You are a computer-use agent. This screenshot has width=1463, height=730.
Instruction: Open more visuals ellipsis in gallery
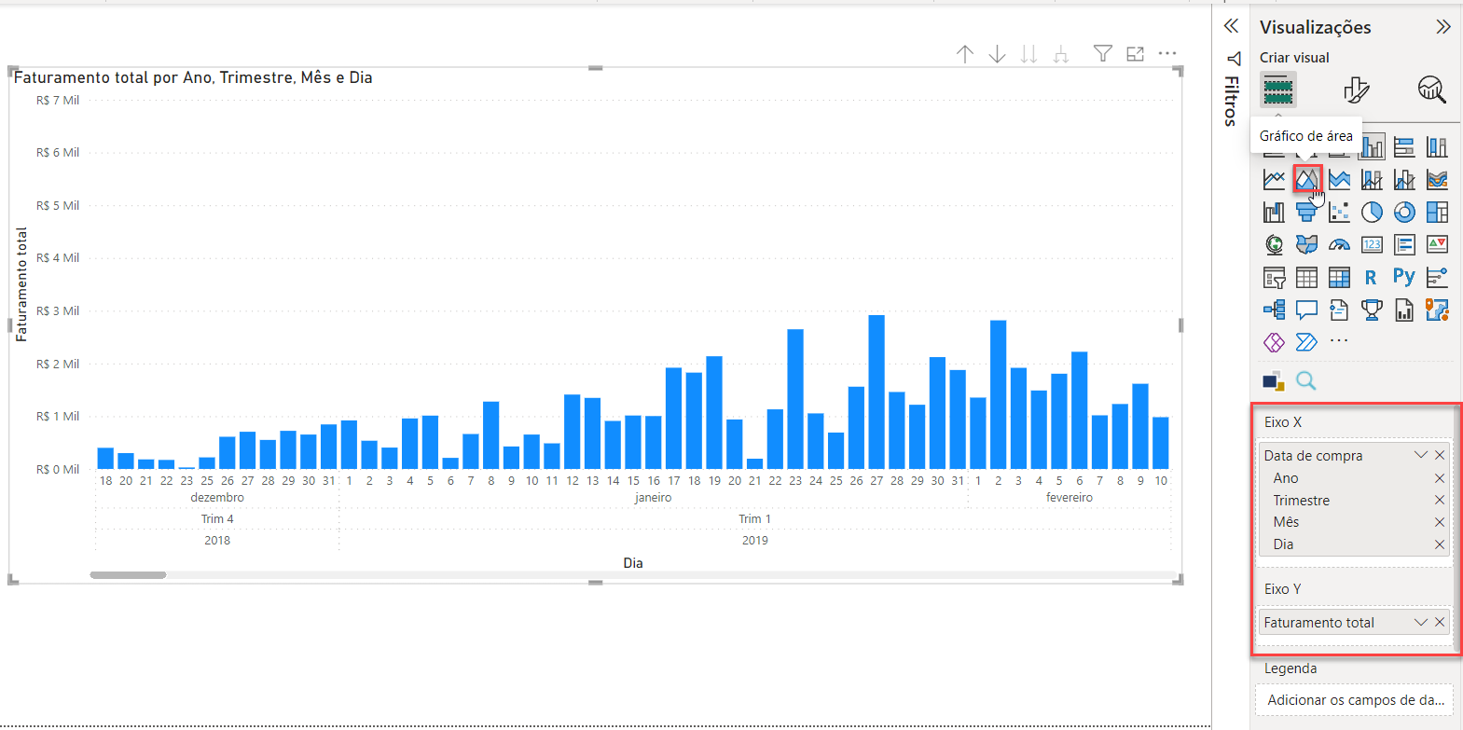[x=1339, y=341]
